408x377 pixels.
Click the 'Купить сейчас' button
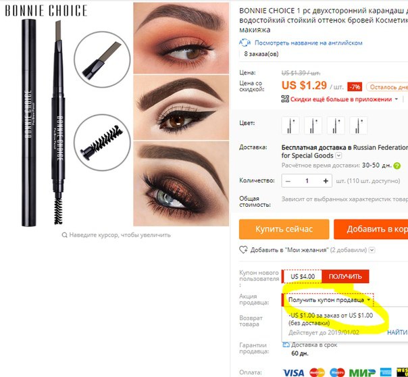coord(284,229)
